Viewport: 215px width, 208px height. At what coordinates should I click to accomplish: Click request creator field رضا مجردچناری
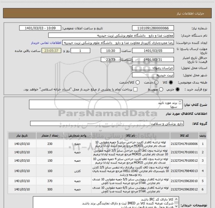(x=118, y=43)
